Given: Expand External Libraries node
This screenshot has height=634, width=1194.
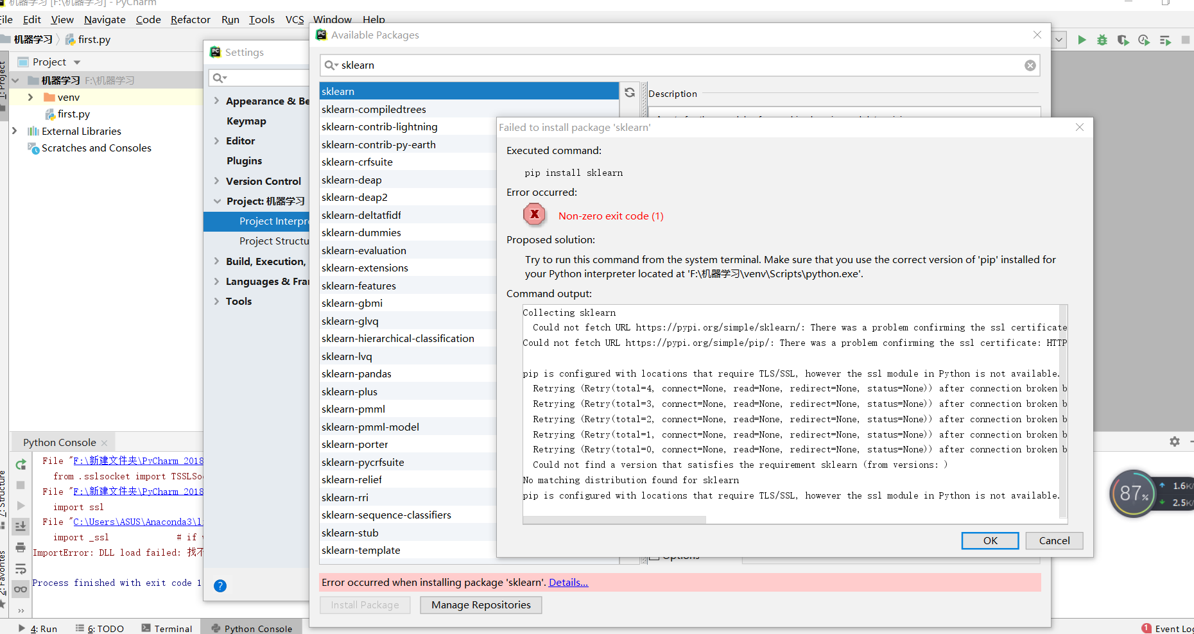Looking at the screenshot, I should pyautogui.click(x=14, y=131).
